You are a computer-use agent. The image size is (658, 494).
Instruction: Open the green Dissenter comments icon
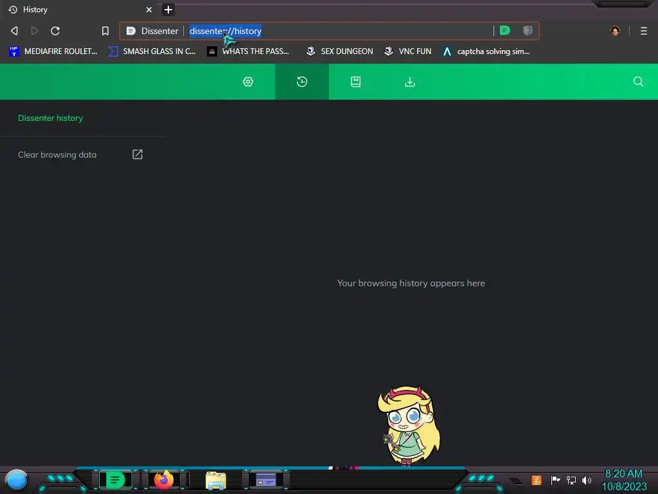[x=505, y=30]
